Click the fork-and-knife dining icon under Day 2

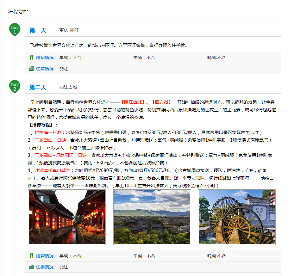(31, 256)
